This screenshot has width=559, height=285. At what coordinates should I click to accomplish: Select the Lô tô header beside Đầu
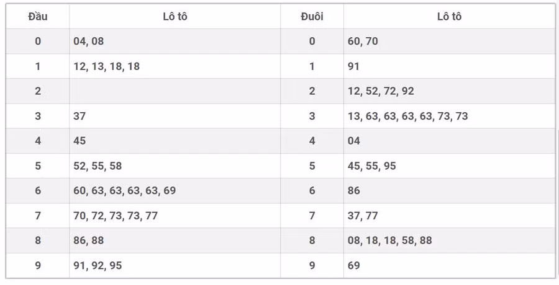coord(175,17)
